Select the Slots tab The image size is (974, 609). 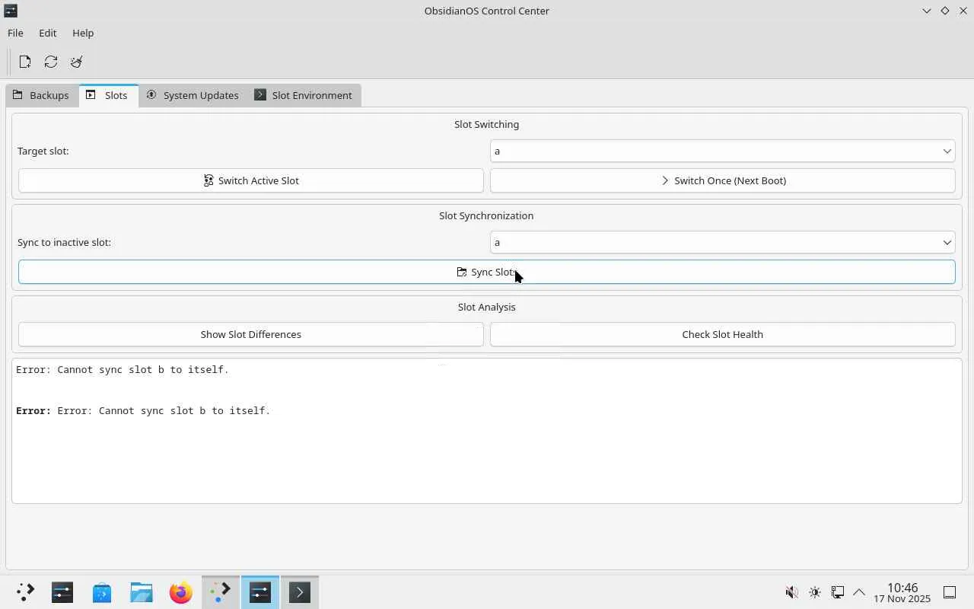(108, 95)
